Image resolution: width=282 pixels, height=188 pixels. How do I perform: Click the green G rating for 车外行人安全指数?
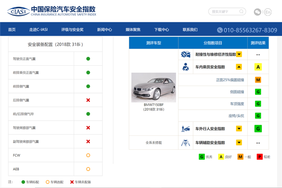click(x=258, y=129)
